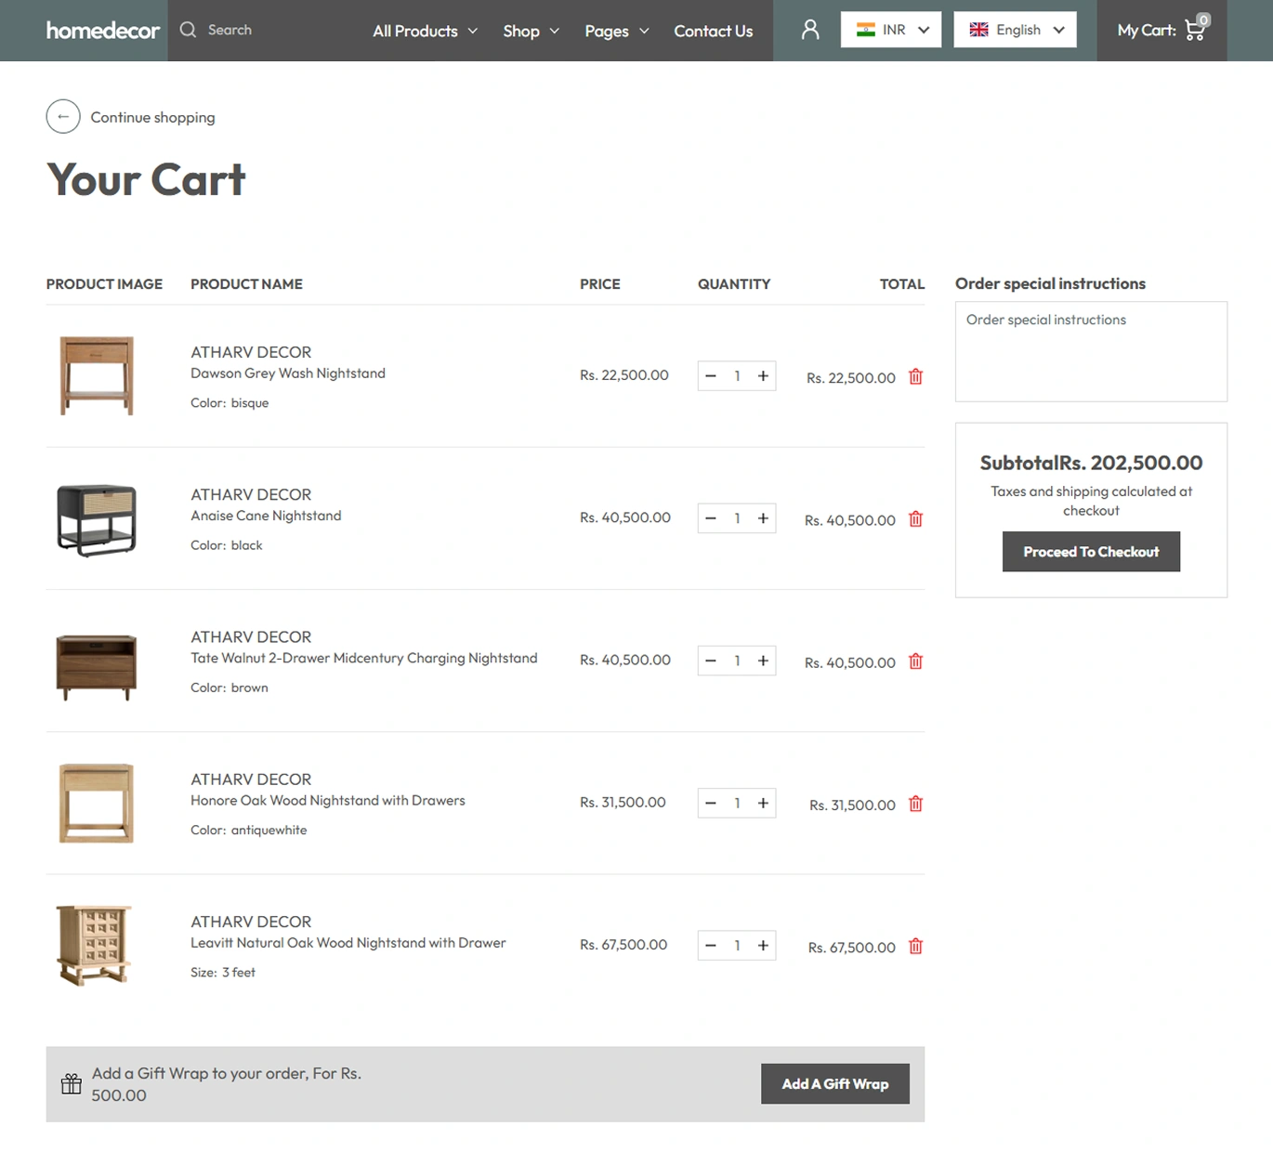Click the homedecor logo
The image size is (1273, 1152).
point(103,31)
